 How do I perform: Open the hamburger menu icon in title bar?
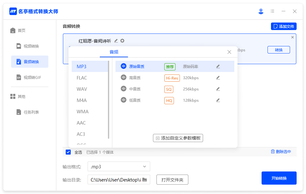click(x=272, y=11)
